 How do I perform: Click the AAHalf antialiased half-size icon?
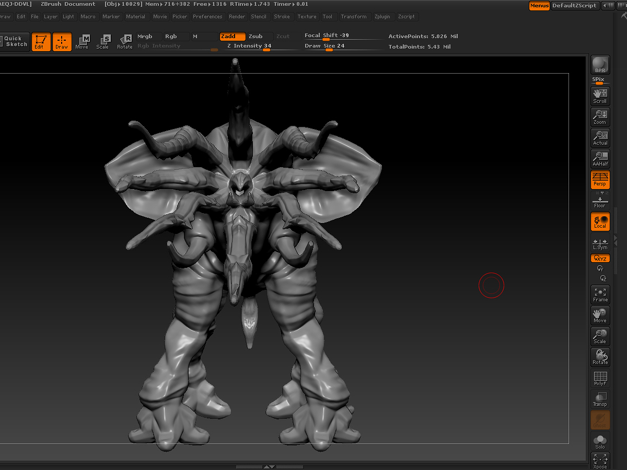coord(600,158)
